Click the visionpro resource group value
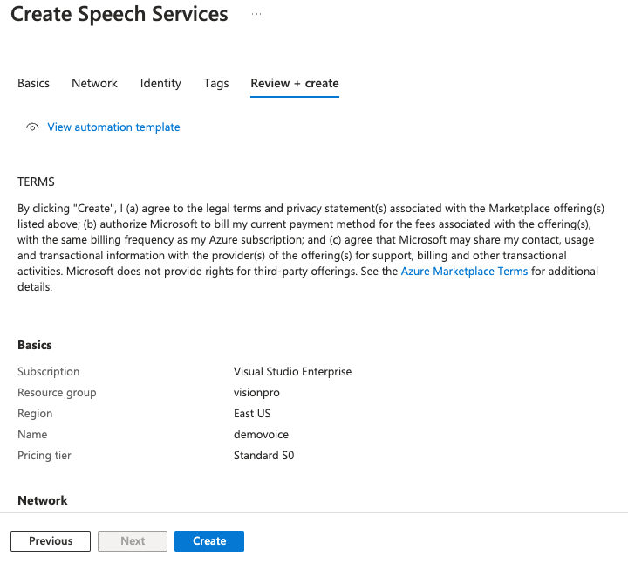This screenshot has width=628, height=564. [x=256, y=393]
